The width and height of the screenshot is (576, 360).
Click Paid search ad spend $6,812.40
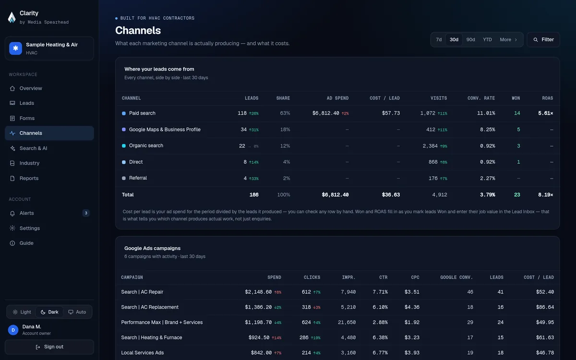[x=326, y=113]
